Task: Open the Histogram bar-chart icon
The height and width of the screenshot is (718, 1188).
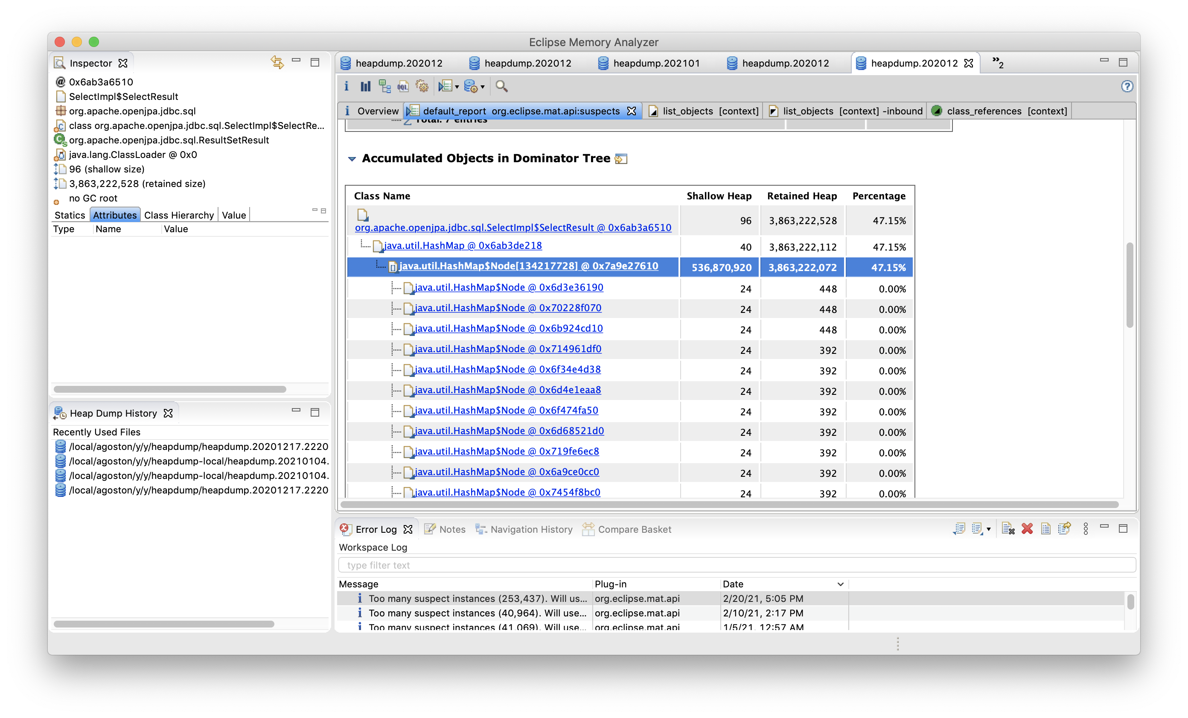Action: [365, 86]
